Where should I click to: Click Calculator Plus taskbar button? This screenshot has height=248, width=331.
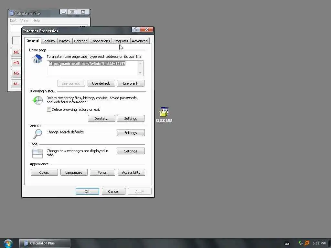pos(45,243)
